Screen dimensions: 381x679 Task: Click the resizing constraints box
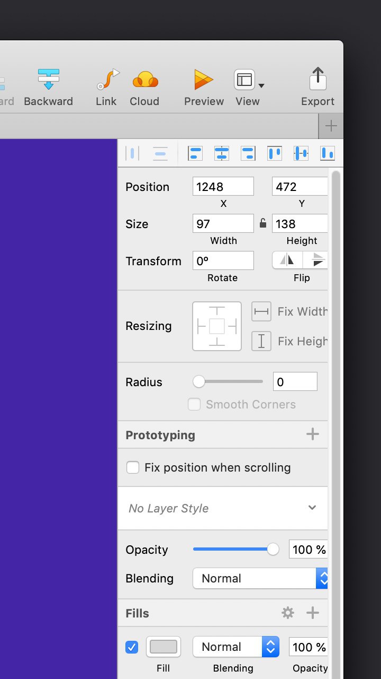pyautogui.click(x=217, y=326)
